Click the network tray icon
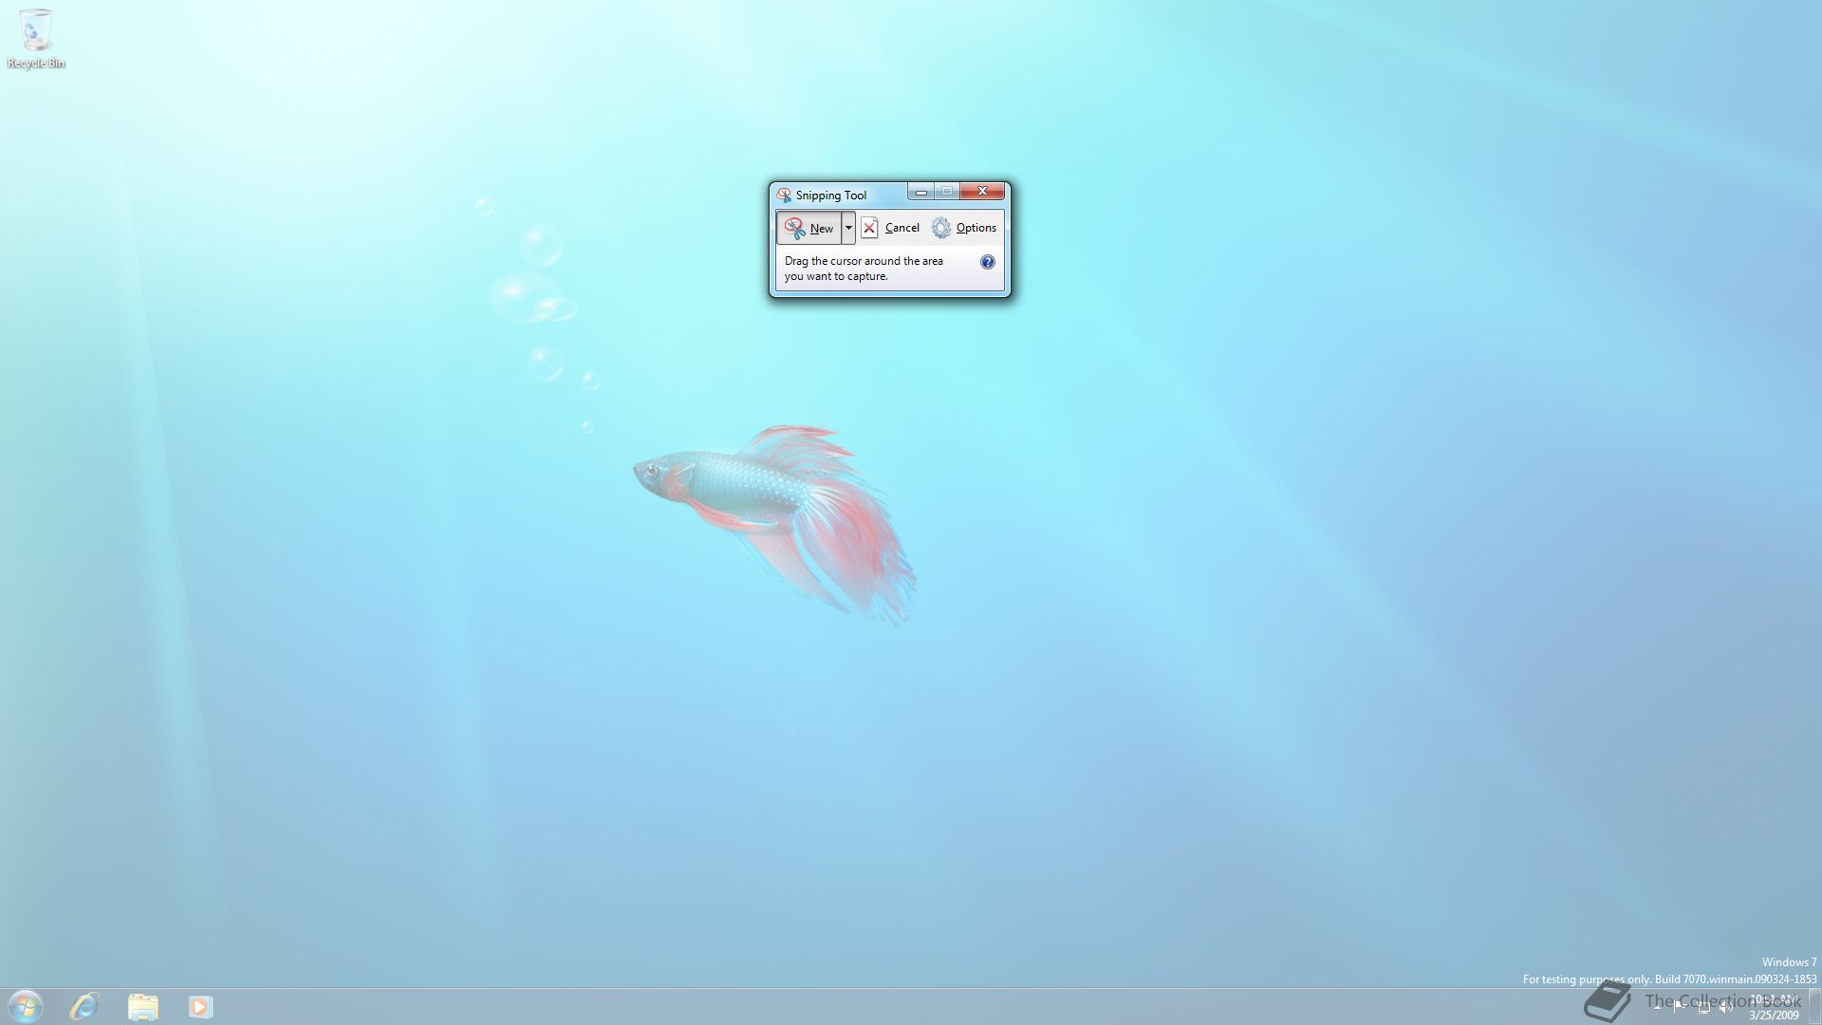The width and height of the screenshot is (1822, 1025). pos(1703,1007)
